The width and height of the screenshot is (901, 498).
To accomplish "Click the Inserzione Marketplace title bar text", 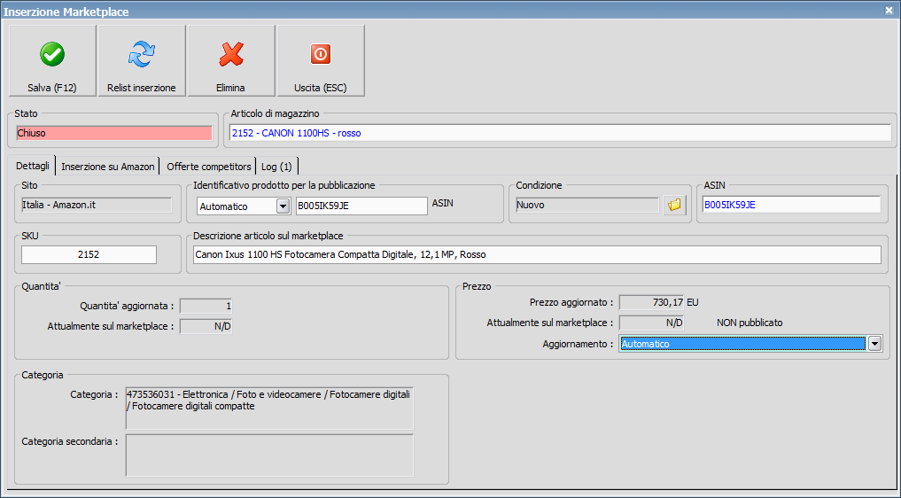I will point(66,12).
